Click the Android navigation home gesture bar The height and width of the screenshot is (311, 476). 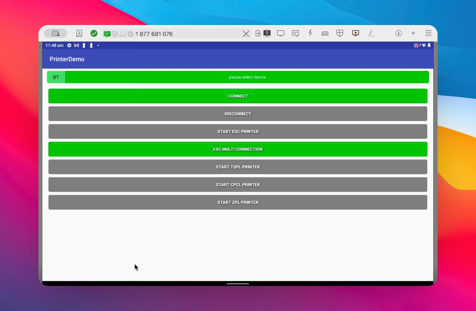(x=238, y=284)
